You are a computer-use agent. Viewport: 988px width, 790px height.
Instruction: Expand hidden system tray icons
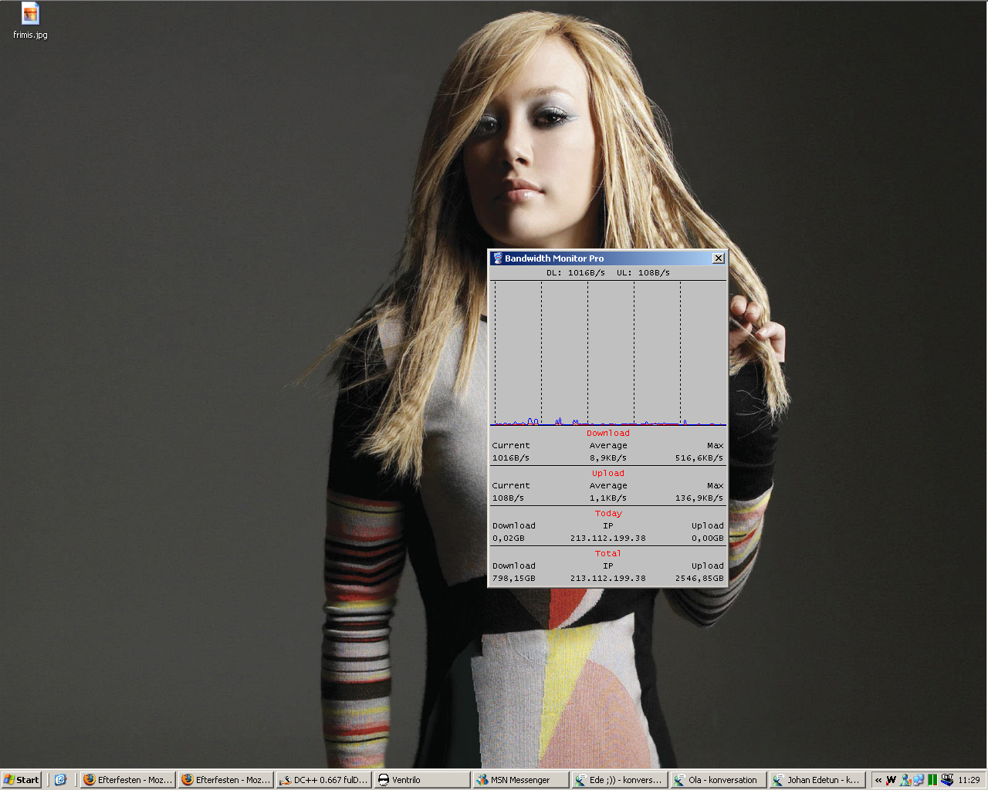(x=878, y=780)
